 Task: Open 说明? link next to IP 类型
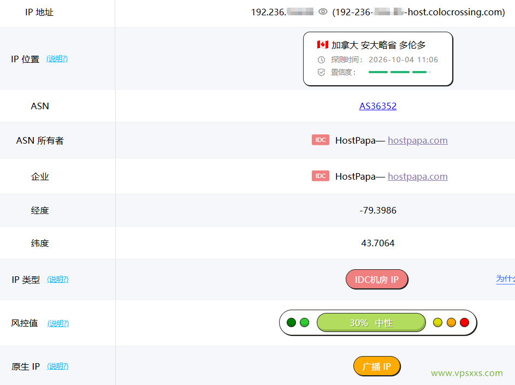[58, 279]
